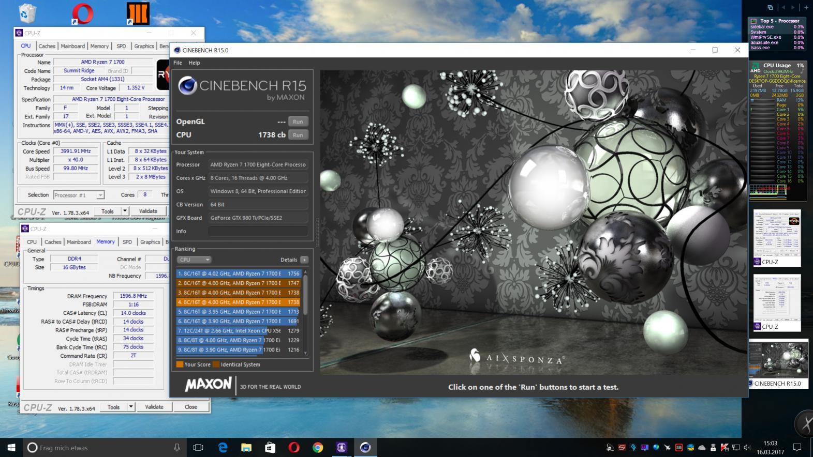Run the OpenGL benchmark
Image resolution: width=813 pixels, height=457 pixels.
click(298, 121)
